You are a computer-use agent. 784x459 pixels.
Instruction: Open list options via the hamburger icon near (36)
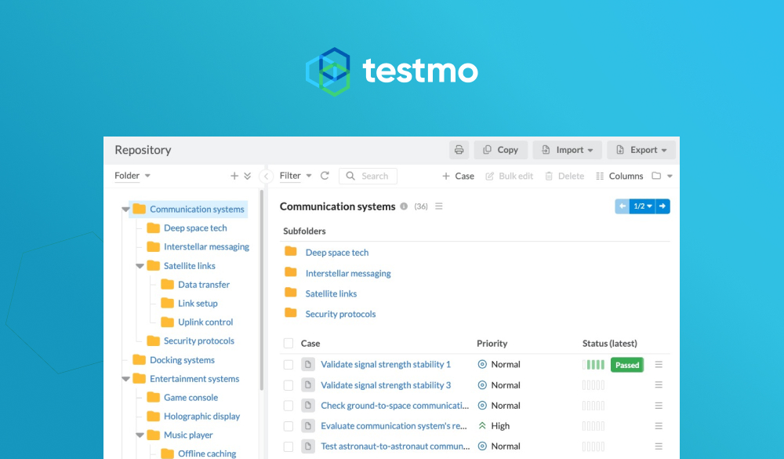click(x=438, y=206)
